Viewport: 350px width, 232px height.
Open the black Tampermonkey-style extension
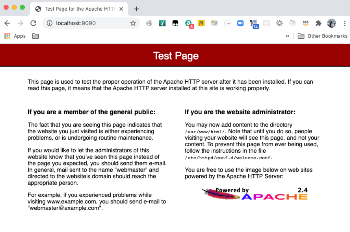click(x=175, y=23)
